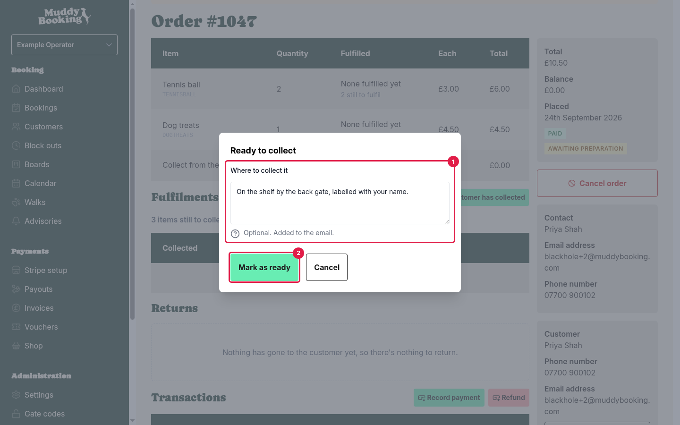This screenshot has height=425, width=680.
Task: Click the Order #1047 heading
Action: pyautogui.click(x=204, y=21)
